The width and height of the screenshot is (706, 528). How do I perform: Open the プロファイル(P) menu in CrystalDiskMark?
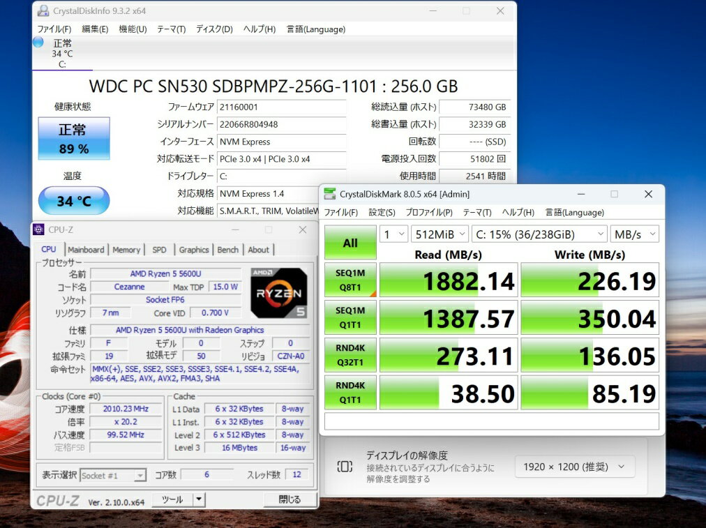(428, 212)
